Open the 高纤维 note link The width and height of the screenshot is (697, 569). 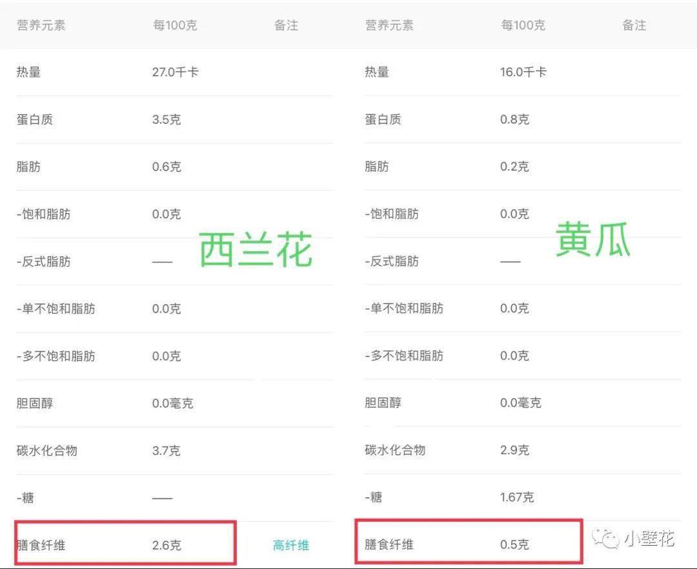tap(290, 545)
